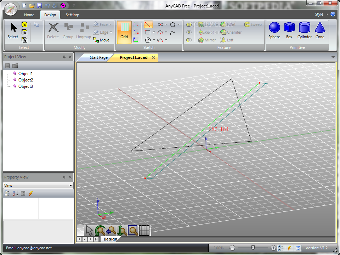Create a Cylinder primitive

pos(305,30)
